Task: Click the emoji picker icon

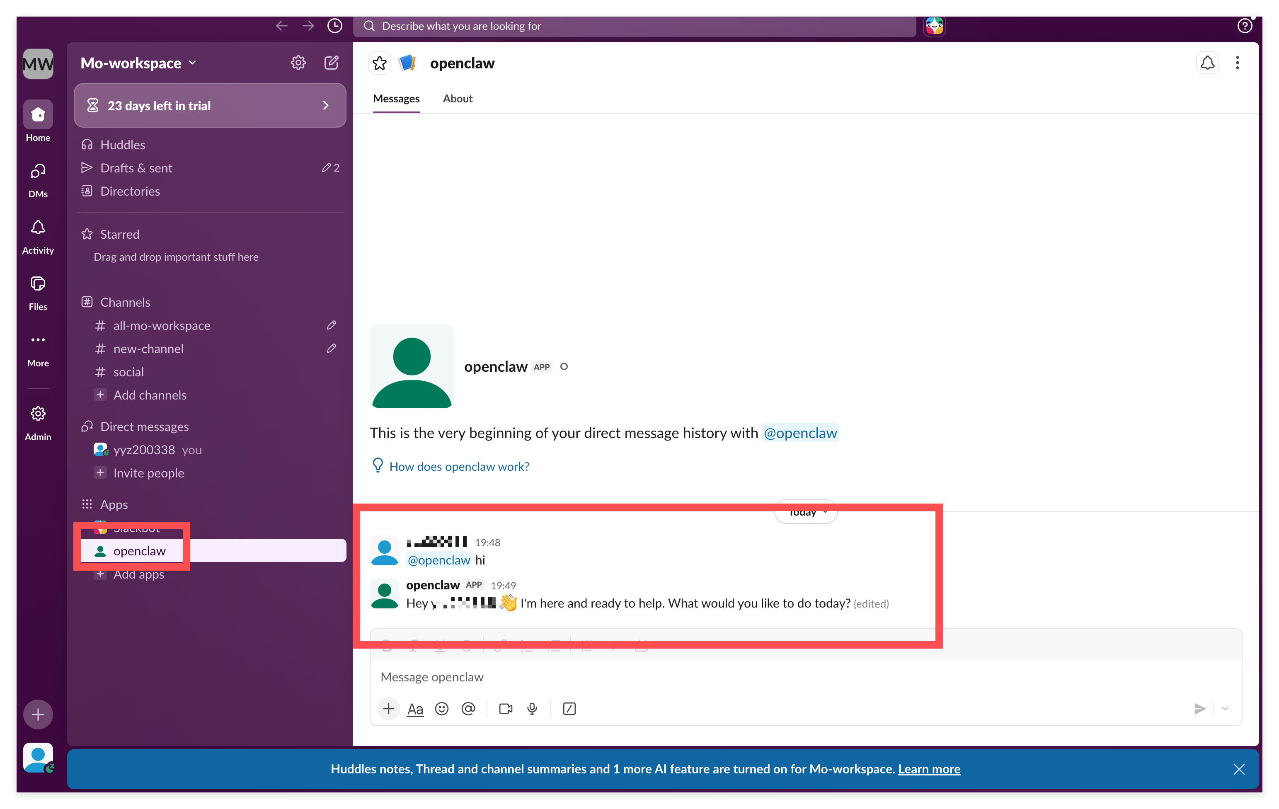Action: point(441,709)
